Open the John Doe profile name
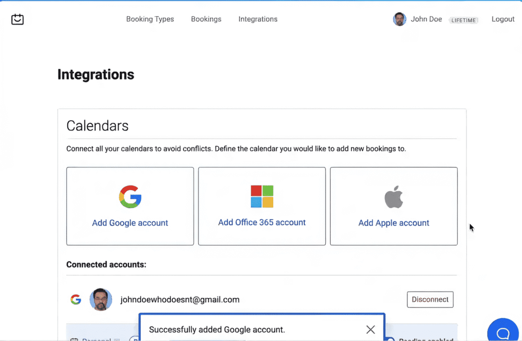The width and height of the screenshot is (522, 341). [426, 19]
